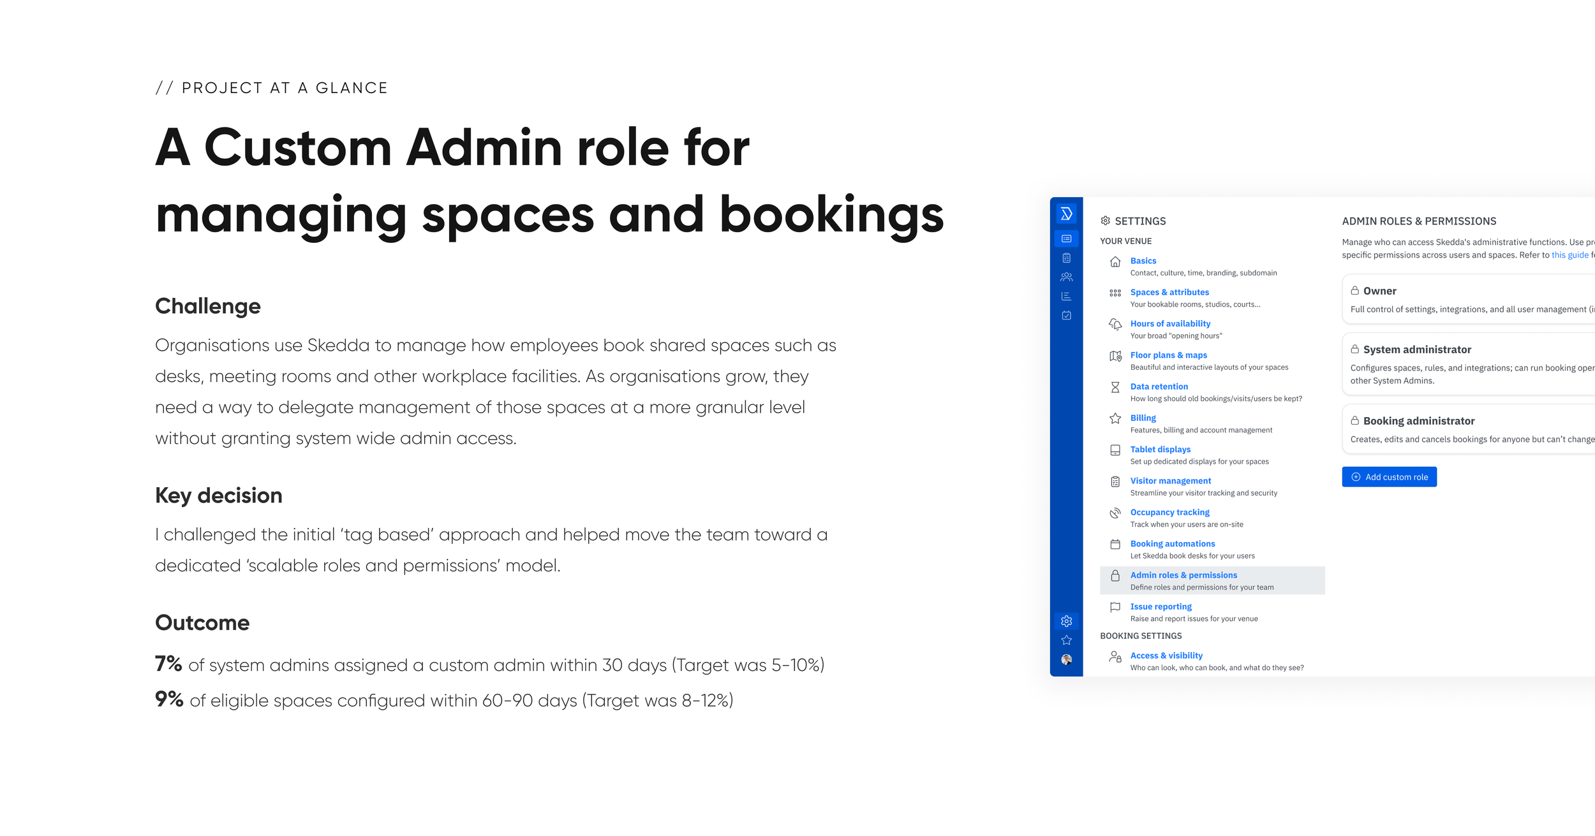This screenshot has height=836, width=1595.
Task: Open the bar chart insights icon in the sidebar
Action: pos(1066,296)
